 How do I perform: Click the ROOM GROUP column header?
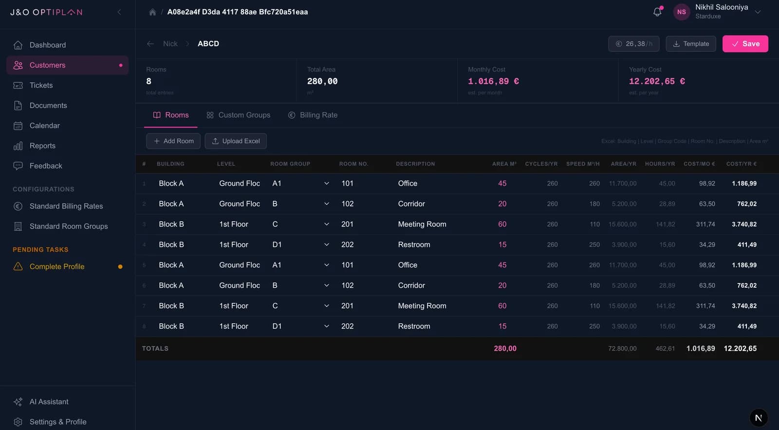(290, 164)
